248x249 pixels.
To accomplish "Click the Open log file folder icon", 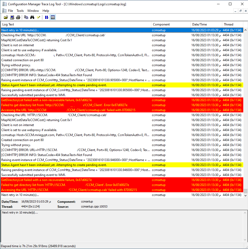I will tap(6, 17).
